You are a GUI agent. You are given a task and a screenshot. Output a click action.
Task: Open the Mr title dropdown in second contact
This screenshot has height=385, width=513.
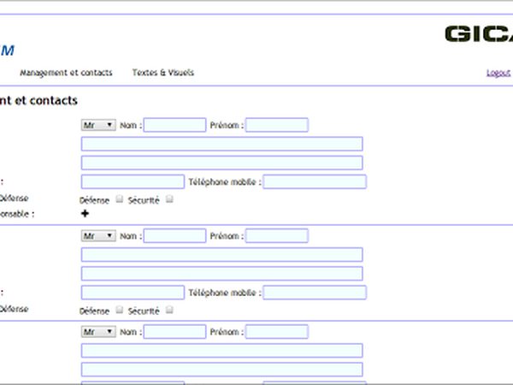tap(98, 236)
